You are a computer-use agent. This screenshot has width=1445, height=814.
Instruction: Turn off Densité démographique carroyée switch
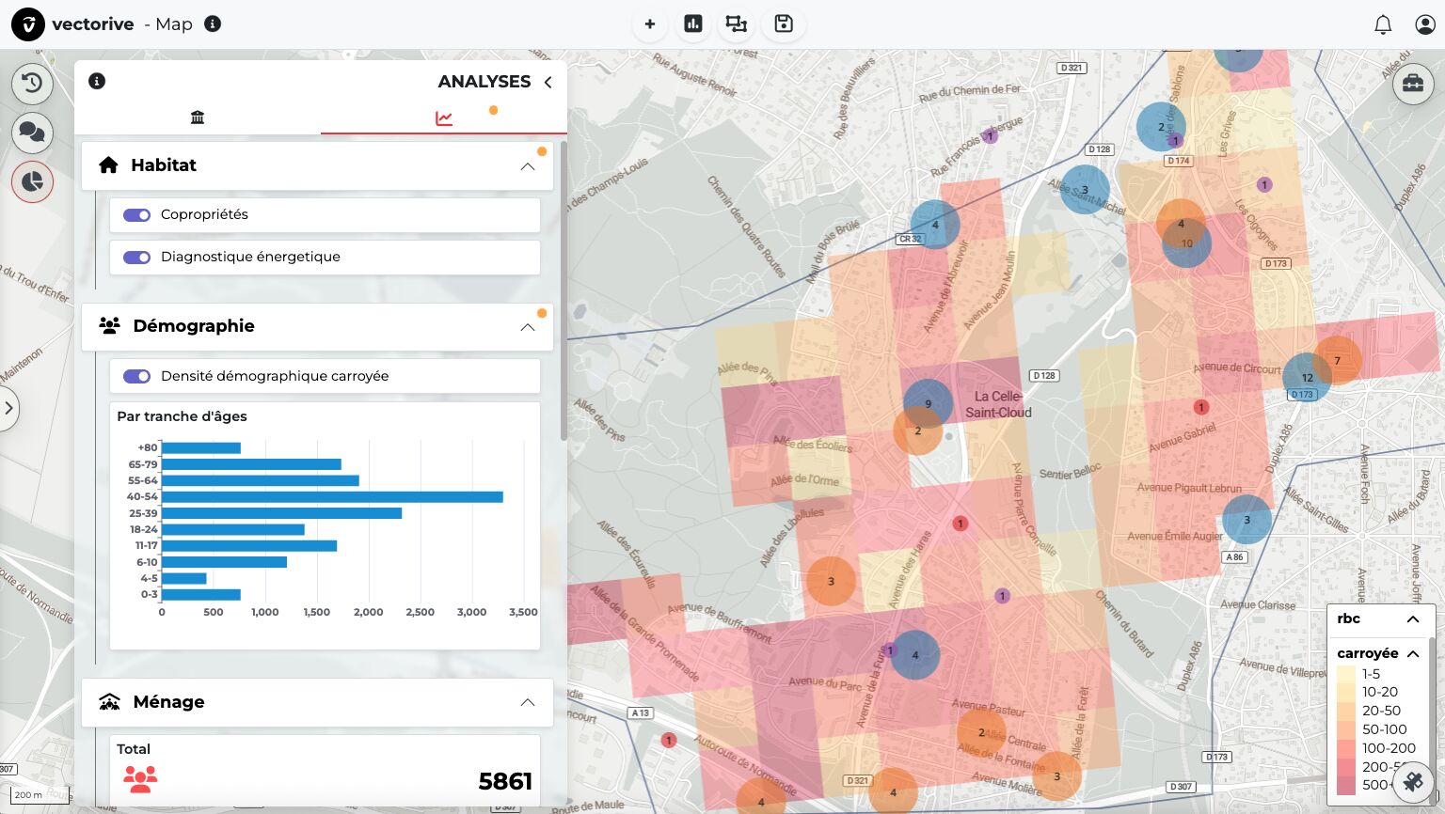pos(137,377)
